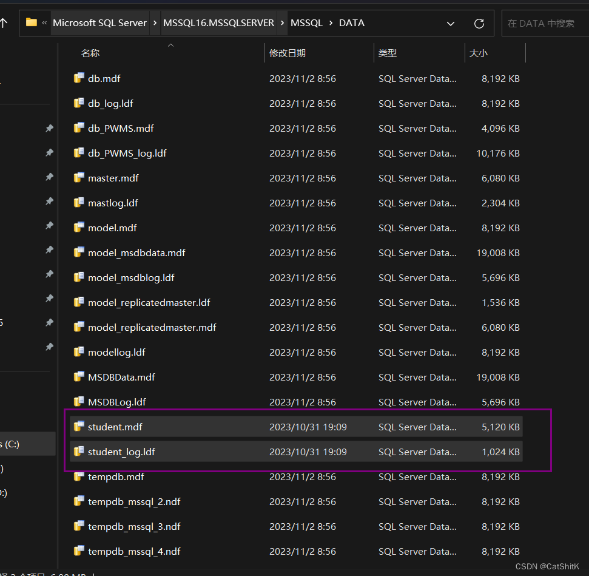Open the address bar history dropdown
Image resolution: width=589 pixels, height=576 pixels.
click(450, 24)
